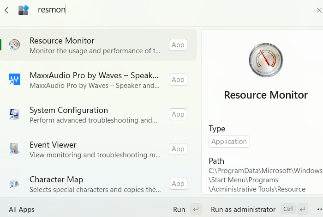Click into the search field containing resmon
The image size is (323, 217).
coord(173,10)
